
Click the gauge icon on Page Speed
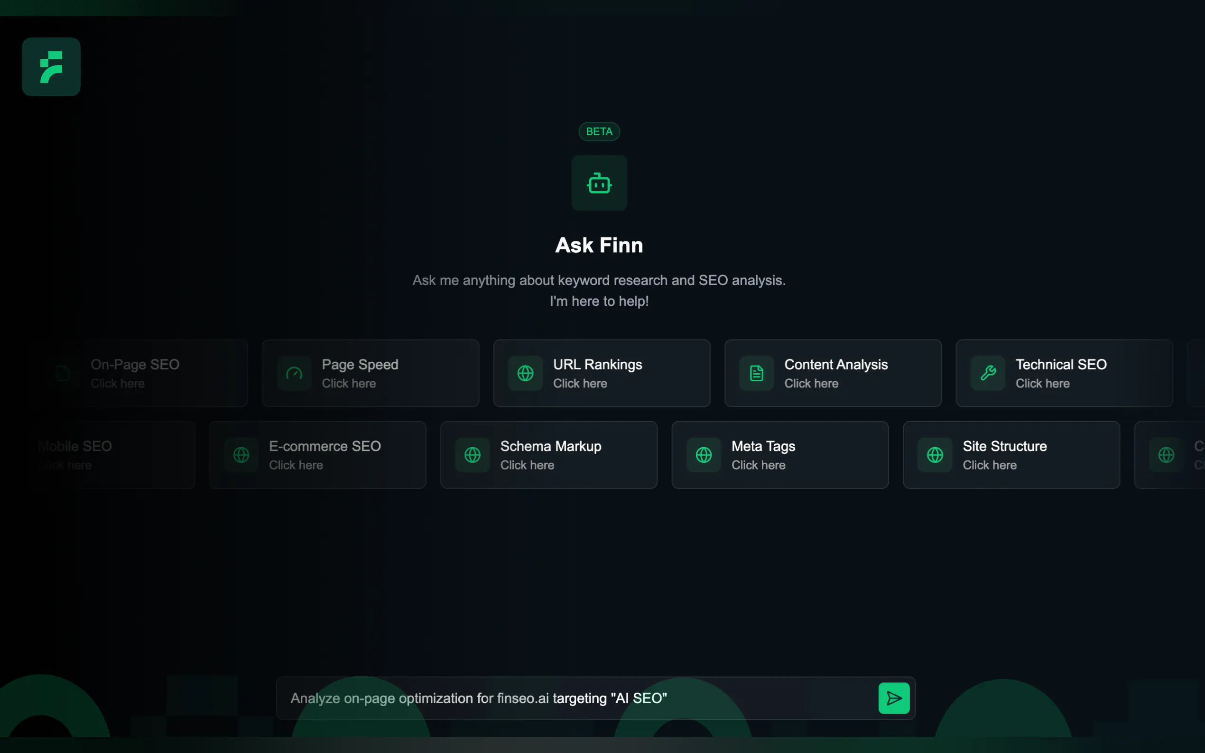click(294, 373)
